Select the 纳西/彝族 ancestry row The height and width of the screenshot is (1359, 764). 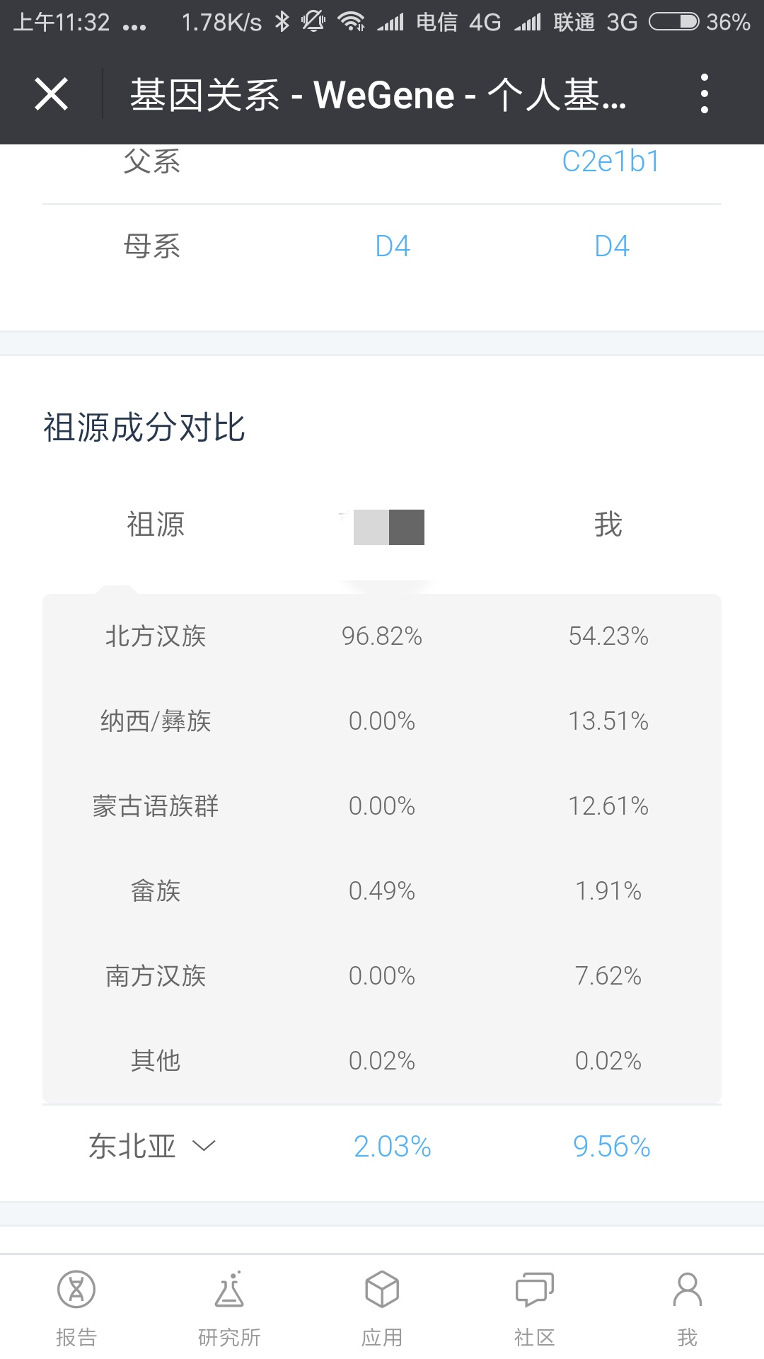[x=382, y=721]
